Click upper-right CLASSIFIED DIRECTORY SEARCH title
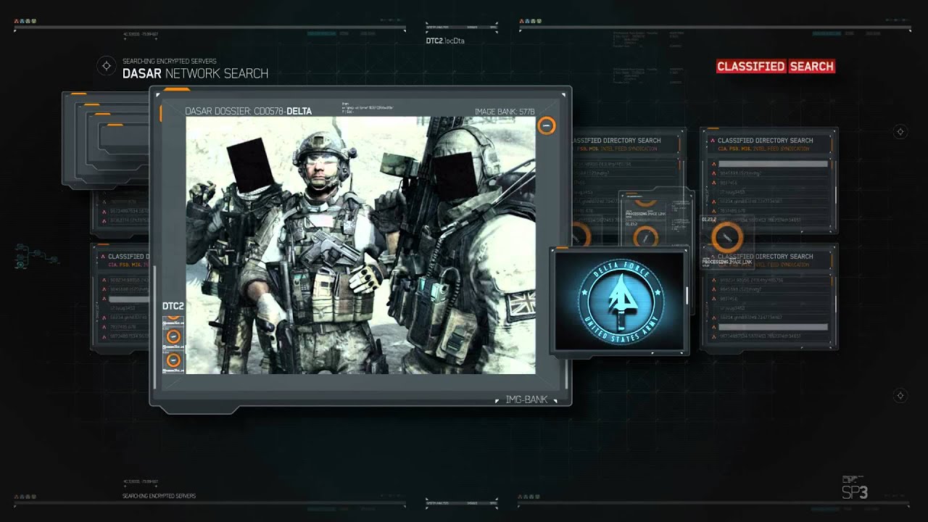This screenshot has height=522, width=928. point(766,141)
